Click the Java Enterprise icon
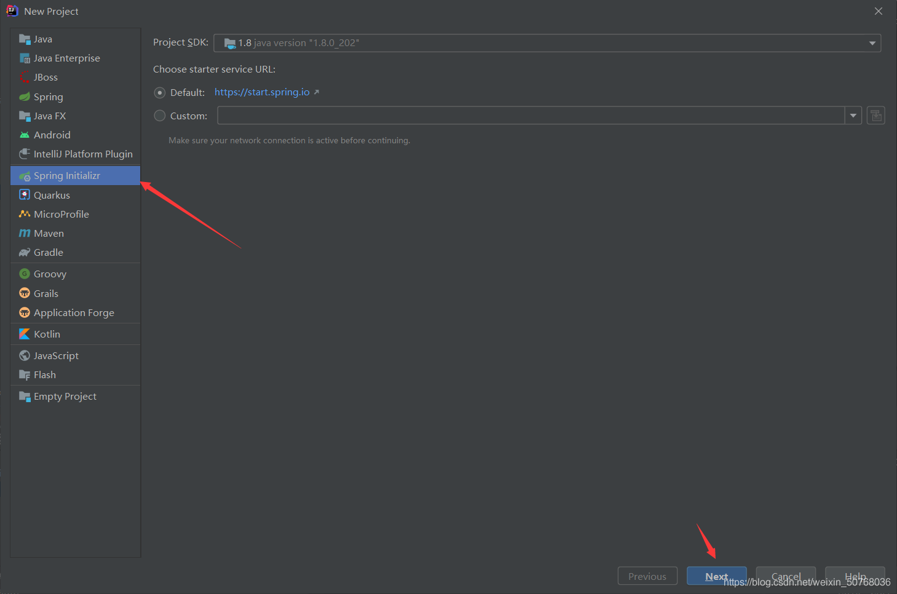Image resolution: width=897 pixels, height=594 pixels. (x=25, y=58)
